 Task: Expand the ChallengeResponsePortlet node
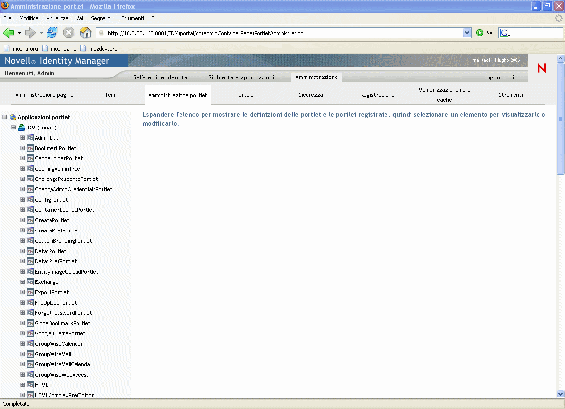tap(23, 179)
